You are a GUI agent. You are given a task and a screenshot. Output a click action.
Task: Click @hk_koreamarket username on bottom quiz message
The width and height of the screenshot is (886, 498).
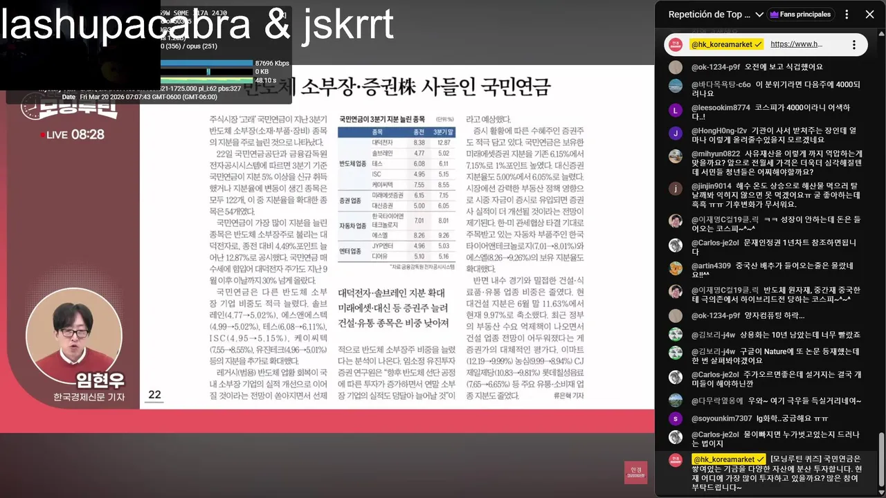click(x=729, y=459)
